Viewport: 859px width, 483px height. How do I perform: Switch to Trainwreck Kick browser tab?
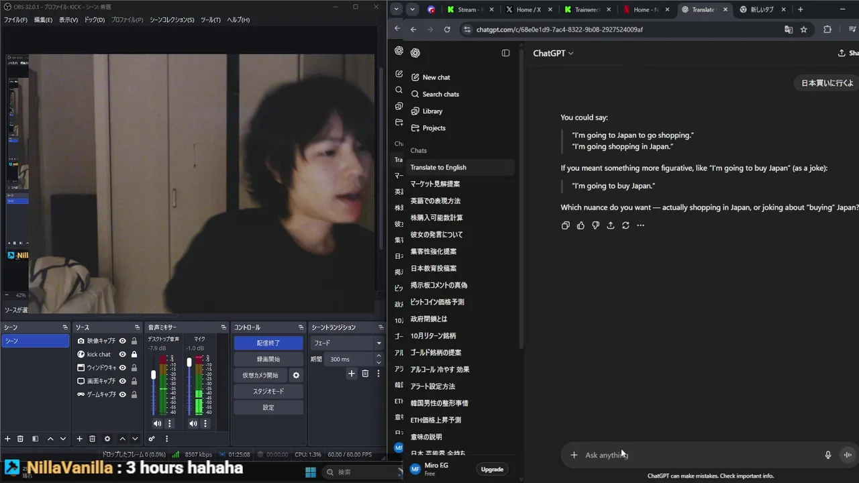click(587, 9)
